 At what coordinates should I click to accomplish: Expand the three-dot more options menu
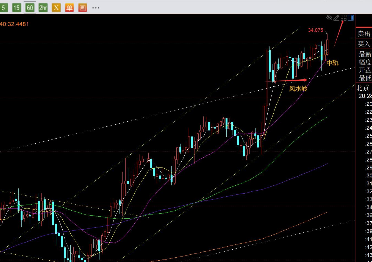pyautogui.click(x=96, y=8)
